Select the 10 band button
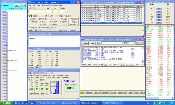Screen dimensions: 175x105 pos(159,22)
